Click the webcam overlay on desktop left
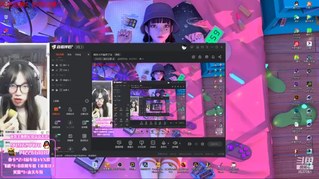Screen dimensions: 319x179 pyautogui.click(x=24, y=86)
